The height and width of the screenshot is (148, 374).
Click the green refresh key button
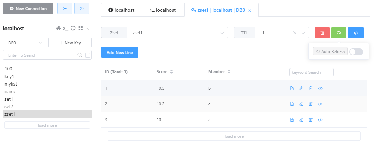click(339, 33)
